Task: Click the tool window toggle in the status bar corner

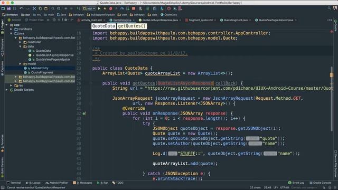Action: [2, 188]
